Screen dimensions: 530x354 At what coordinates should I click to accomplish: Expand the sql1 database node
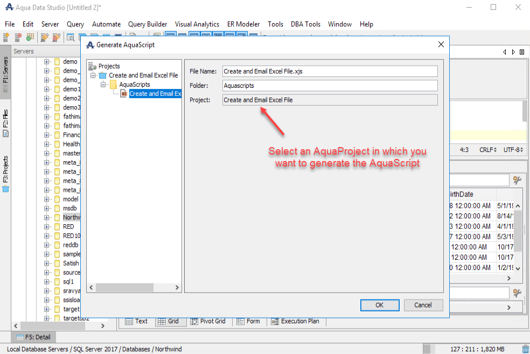click(47, 282)
